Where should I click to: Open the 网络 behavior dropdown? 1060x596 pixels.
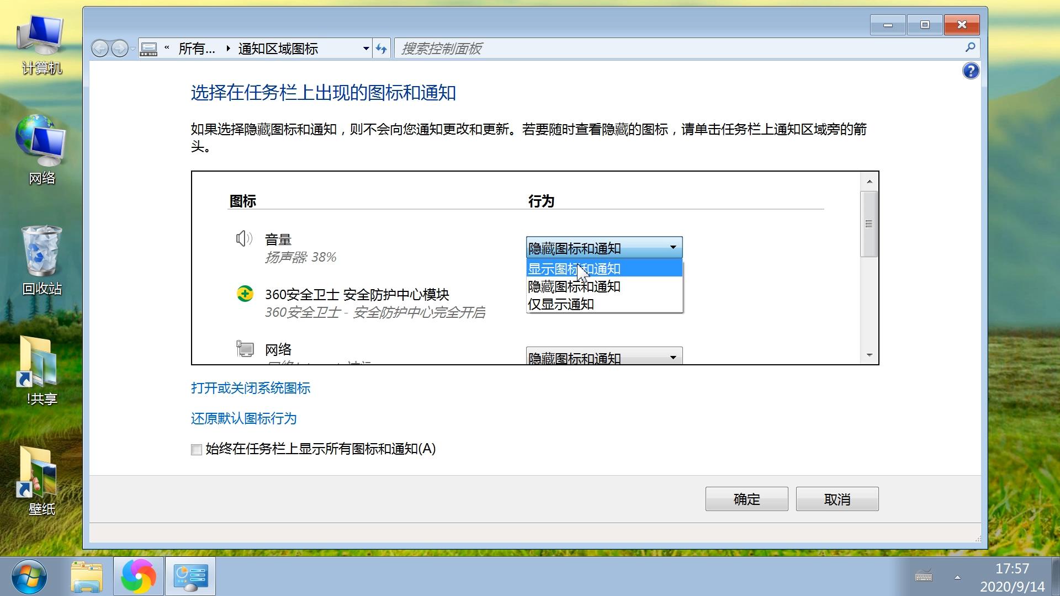[x=672, y=356]
